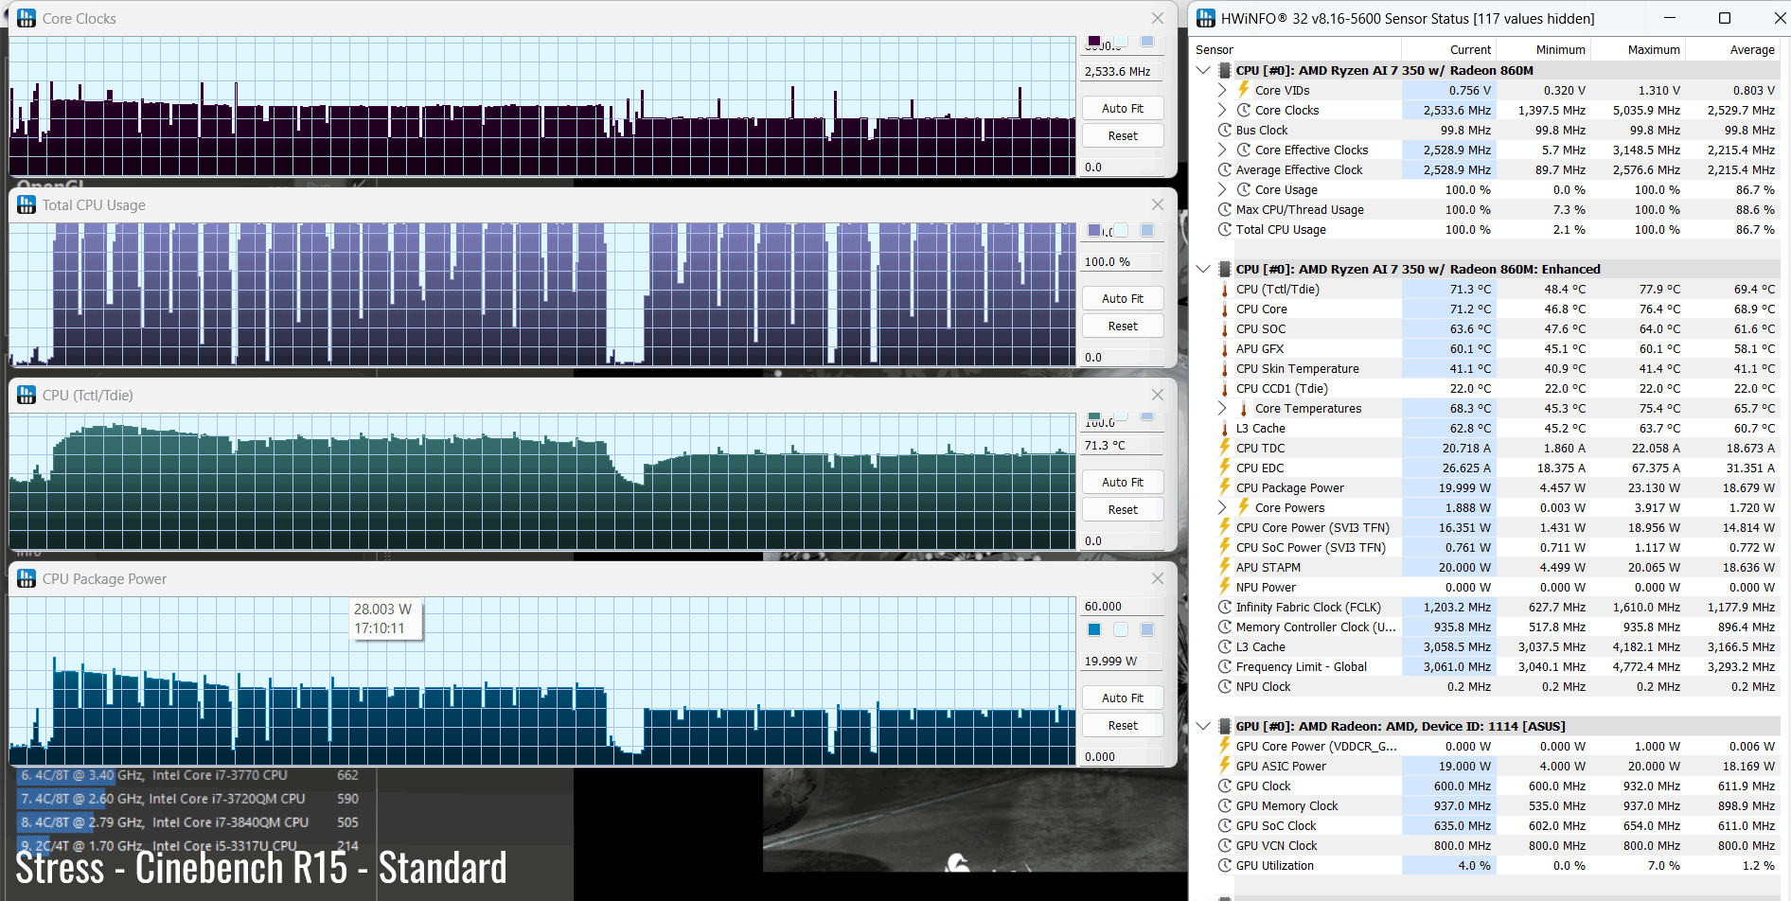Pick the grid color swatch in Total CPU Usage
Viewport: 1791px width, 901px height.
pos(1147,230)
